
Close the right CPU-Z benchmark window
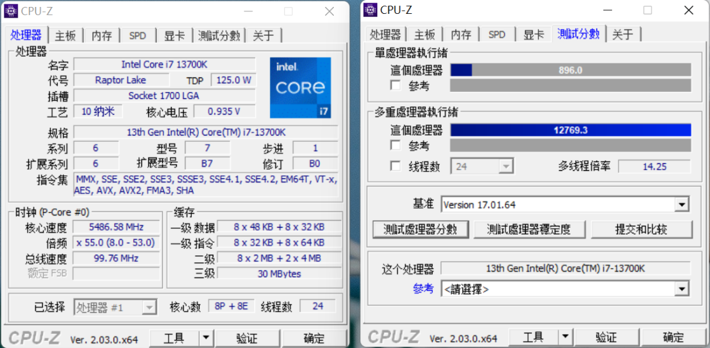[689, 10]
